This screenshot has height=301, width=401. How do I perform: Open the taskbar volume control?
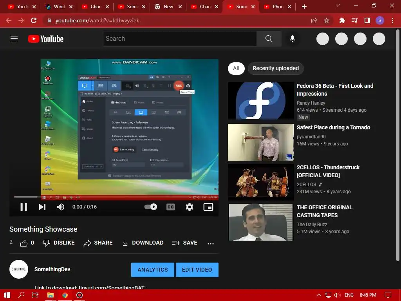pyautogui.click(x=337, y=295)
